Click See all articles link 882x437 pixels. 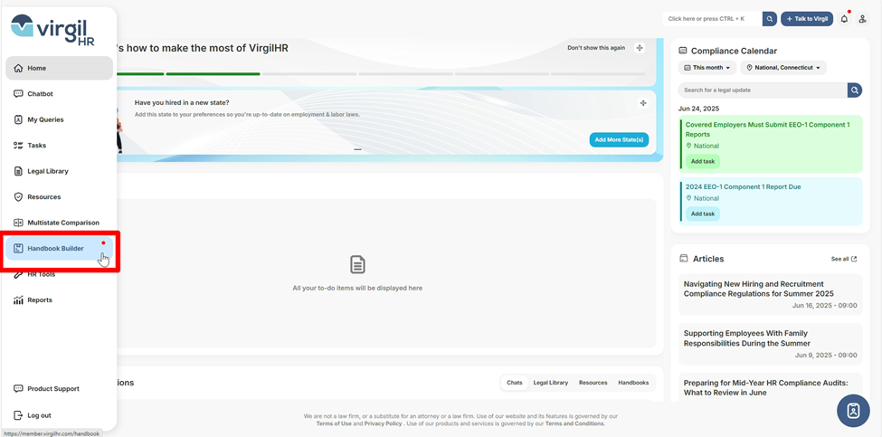coord(844,260)
